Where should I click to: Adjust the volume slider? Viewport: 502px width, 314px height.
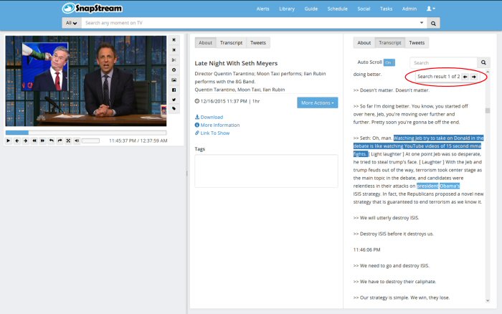(90, 141)
